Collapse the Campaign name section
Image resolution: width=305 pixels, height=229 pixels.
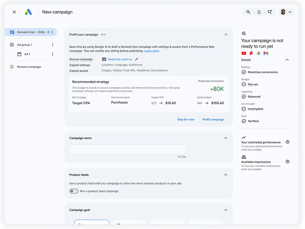[x=226, y=138]
